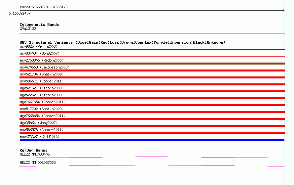This screenshot has height=185, width=294.
Task: Click the 6.16682e+07 scale value
Action: click(x=19, y=13)
